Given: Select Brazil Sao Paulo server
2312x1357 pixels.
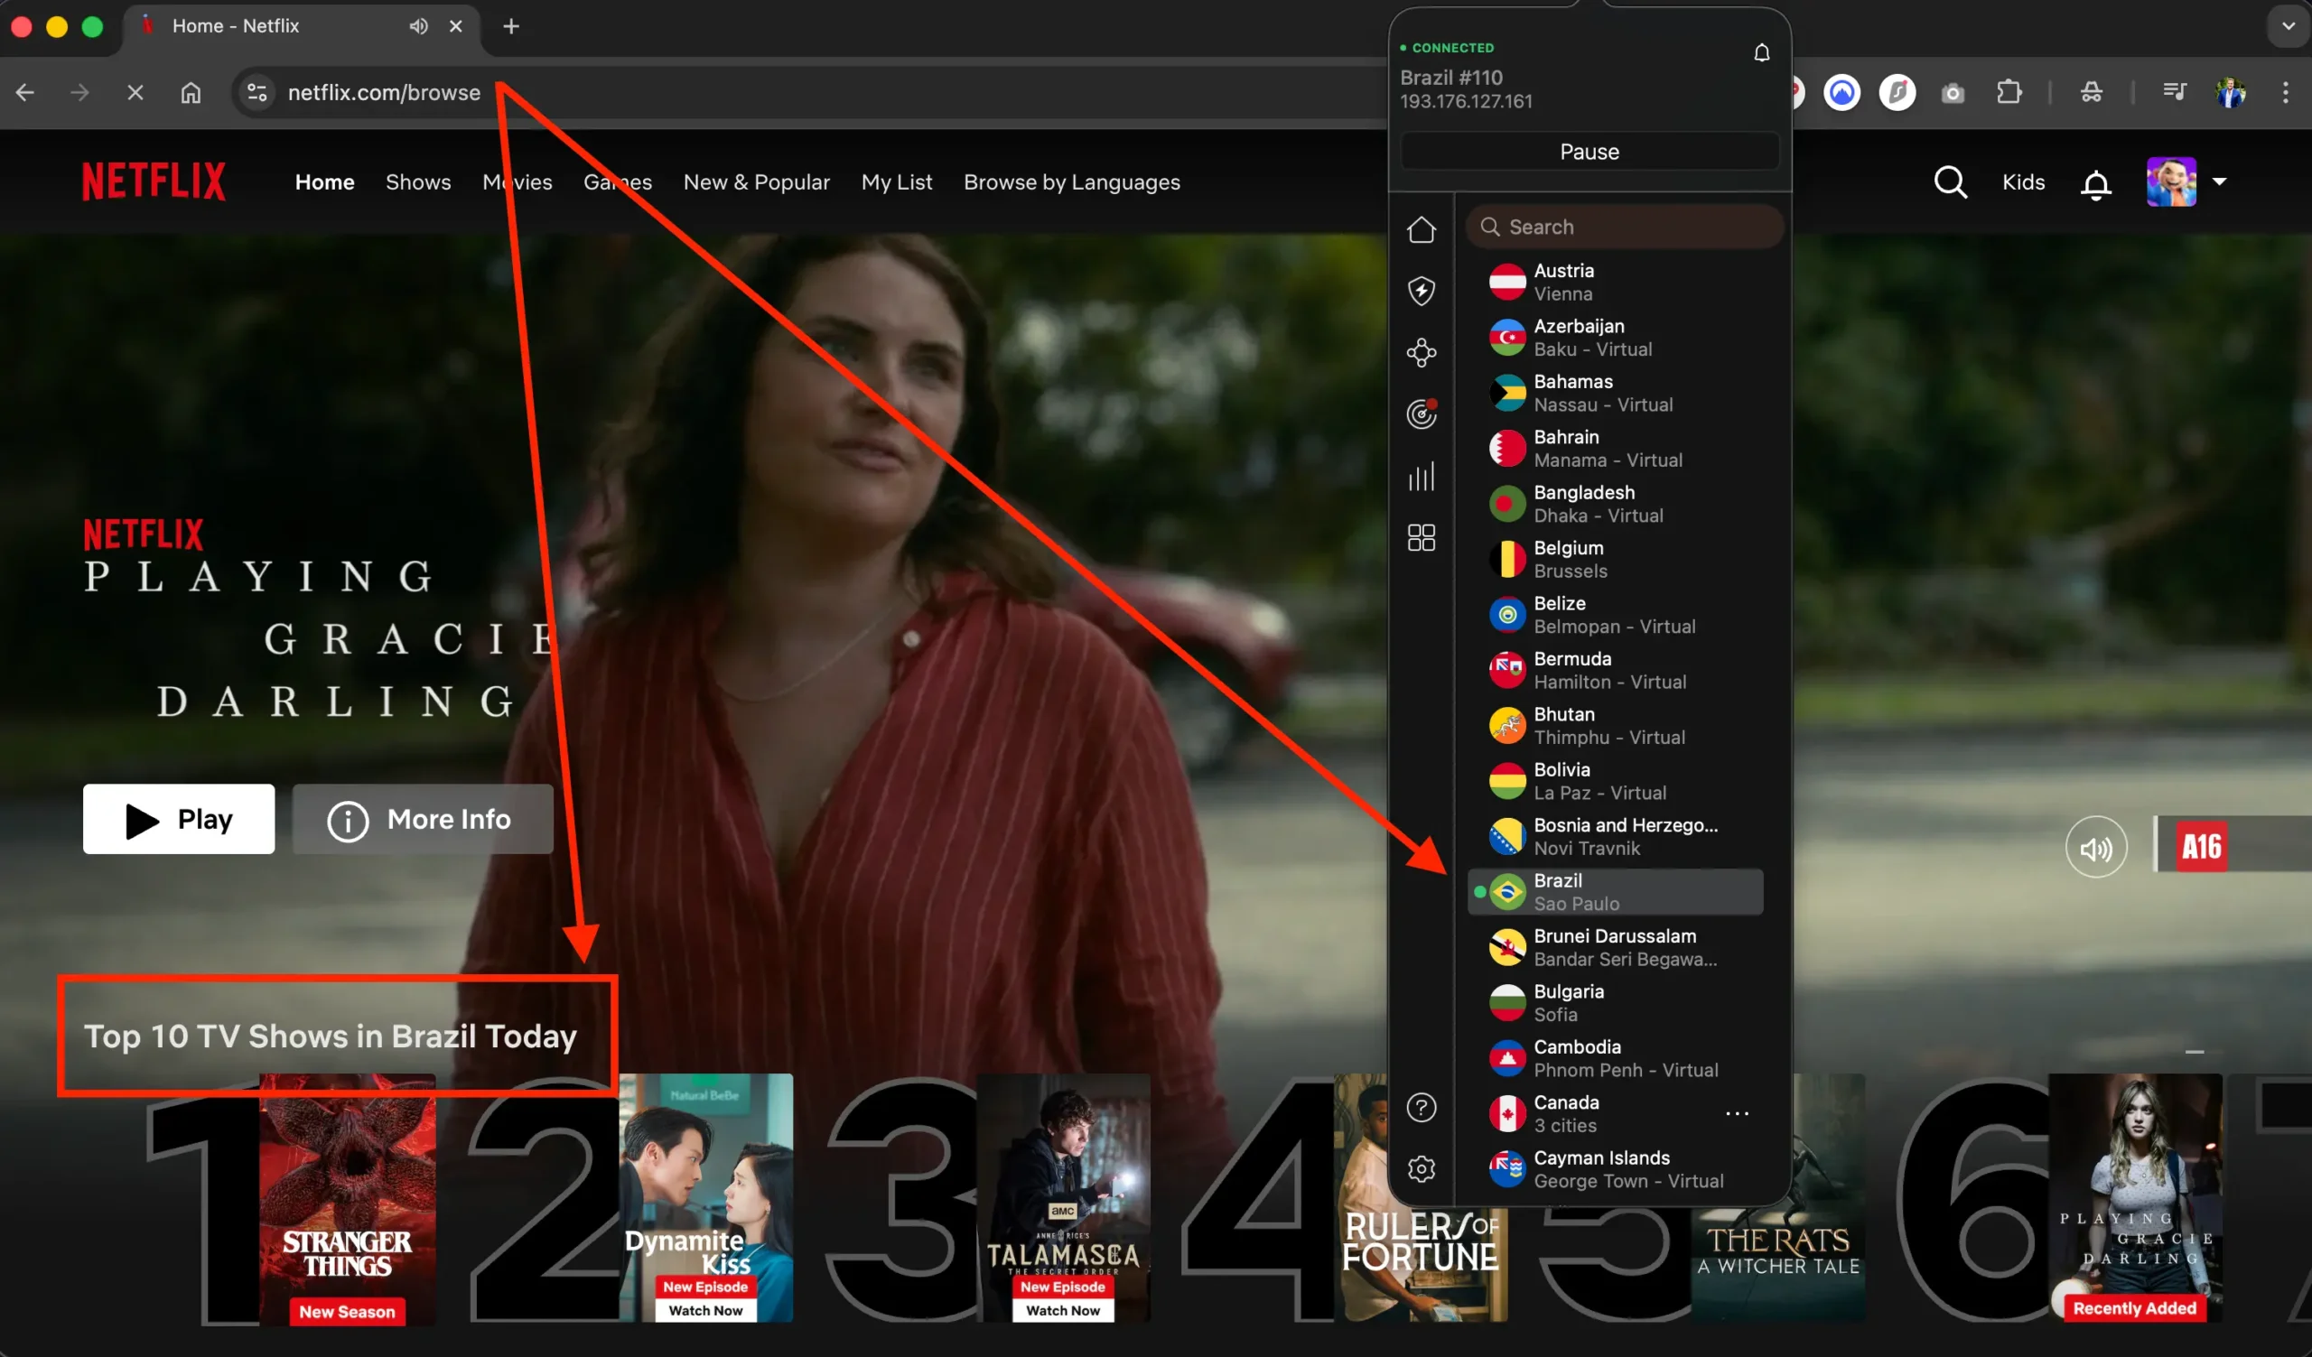Looking at the screenshot, I should [1615, 890].
